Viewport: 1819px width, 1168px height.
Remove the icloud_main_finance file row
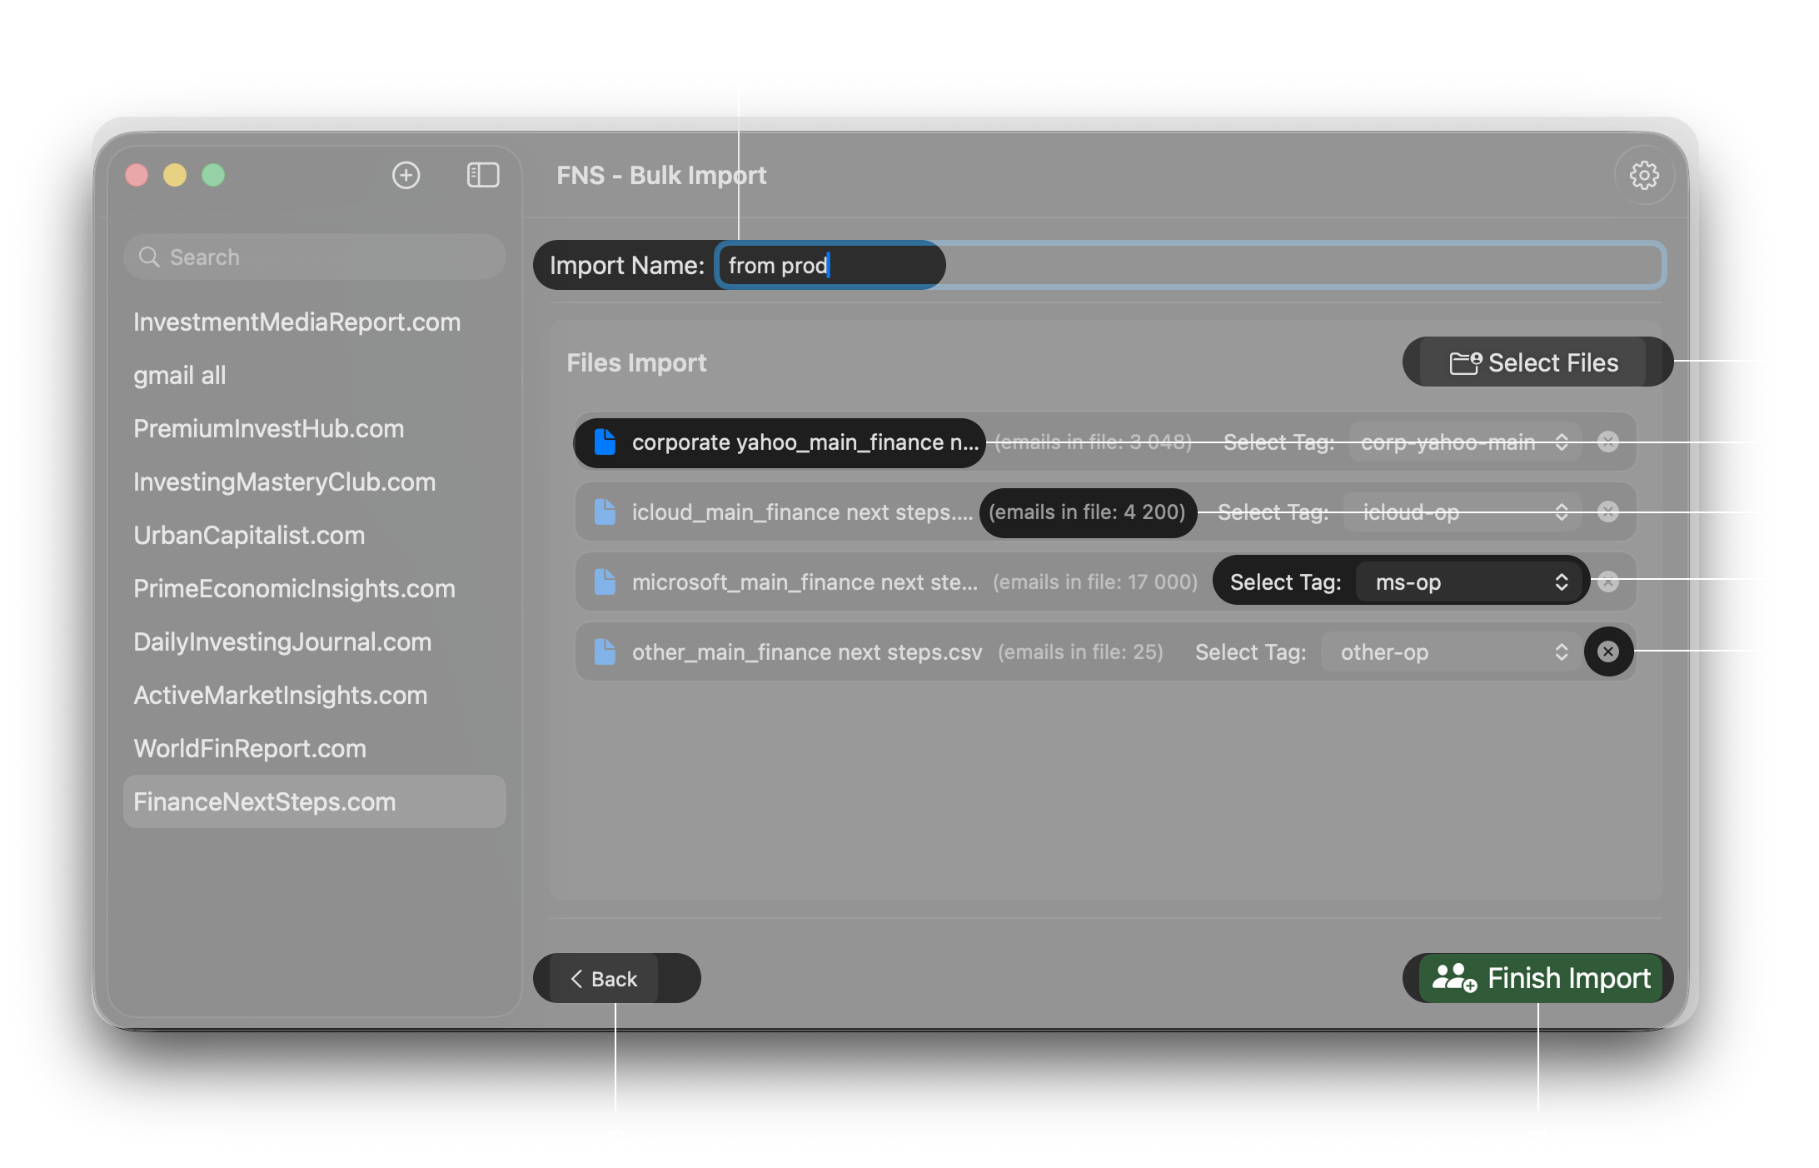1607,512
